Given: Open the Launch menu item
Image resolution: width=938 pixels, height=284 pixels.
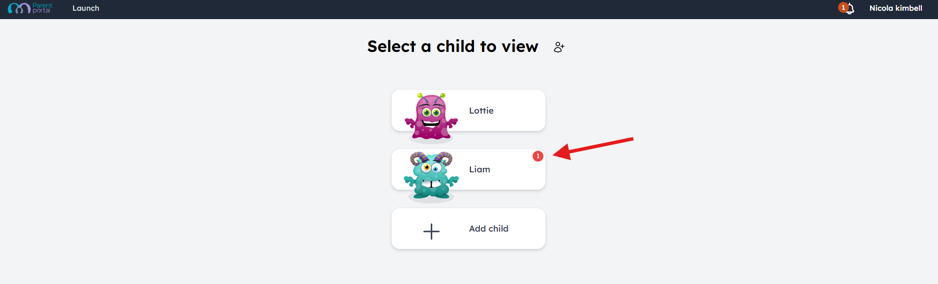Looking at the screenshot, I should coord(86,8).
